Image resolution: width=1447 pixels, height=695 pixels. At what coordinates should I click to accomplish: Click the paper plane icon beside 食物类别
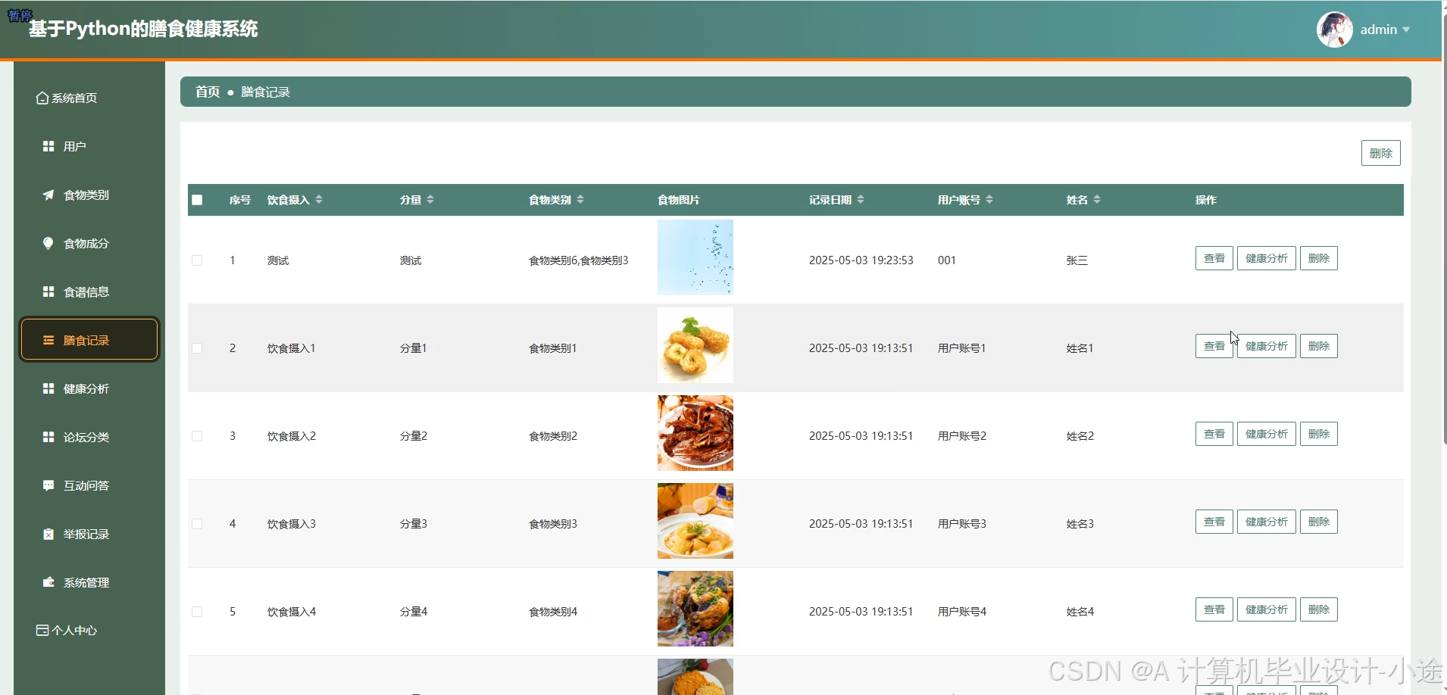(x=48, y=195)
